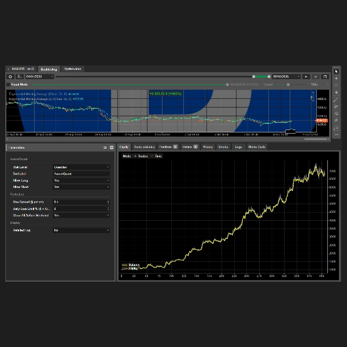Select the cursor pointer tool in the right toolbar
This screenshot has height=347, width=347.
click(336, 71)
